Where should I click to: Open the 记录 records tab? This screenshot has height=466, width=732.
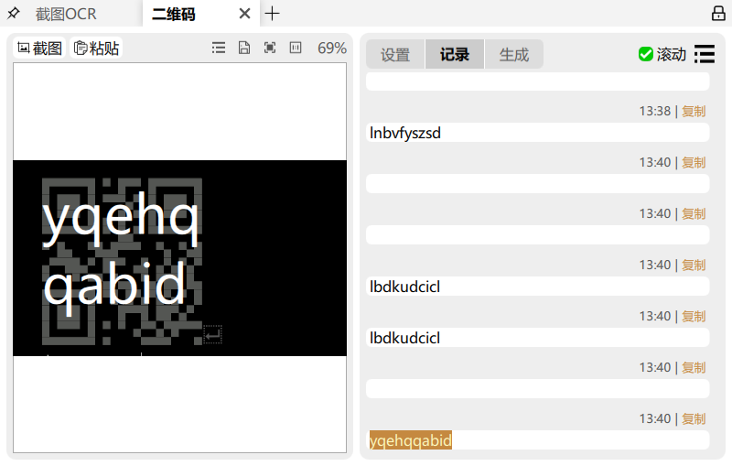point(454,55)
